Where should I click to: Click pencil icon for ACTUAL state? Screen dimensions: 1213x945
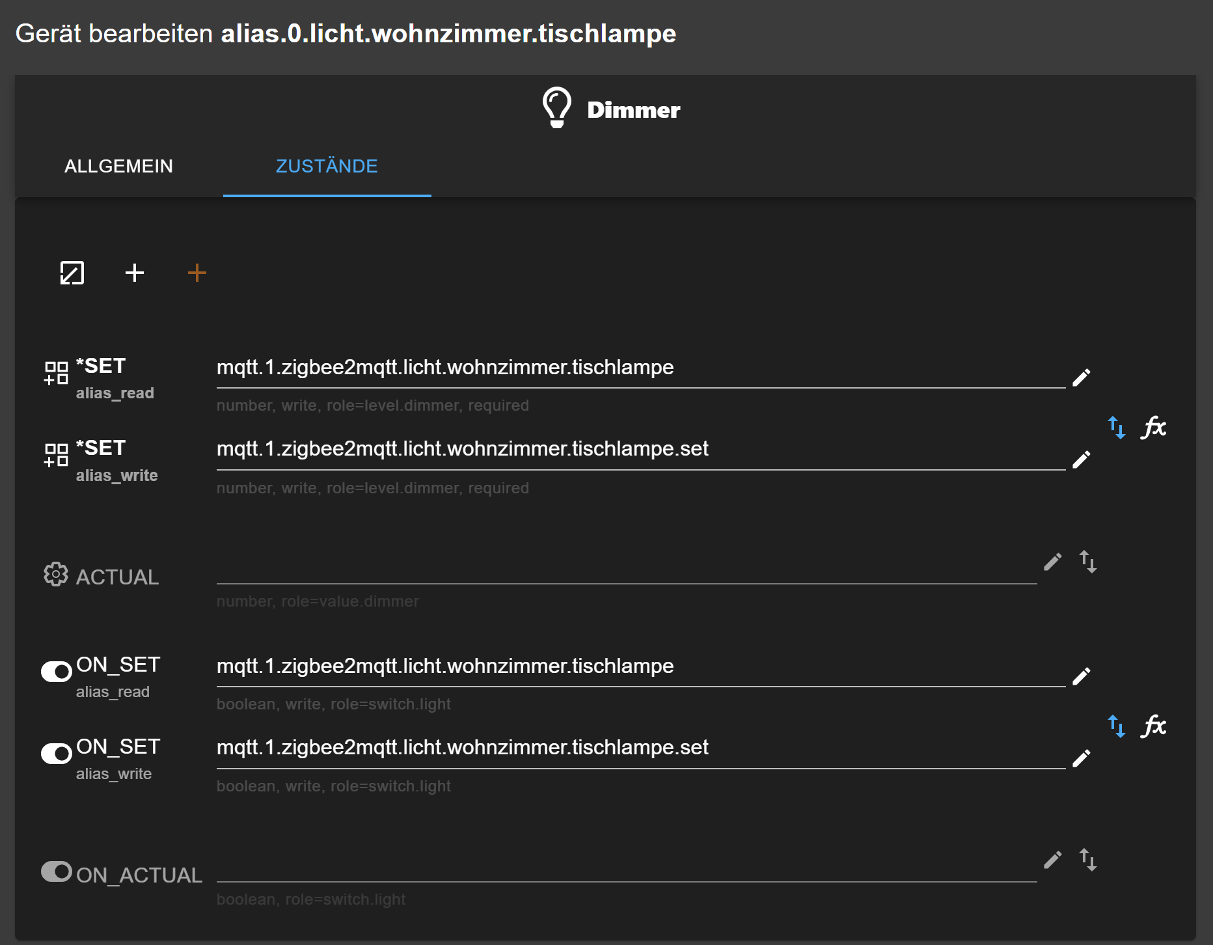1052,562
